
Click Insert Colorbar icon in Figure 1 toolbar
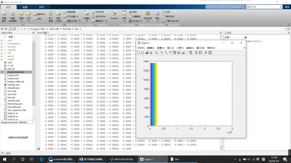(x=196, y=53)
